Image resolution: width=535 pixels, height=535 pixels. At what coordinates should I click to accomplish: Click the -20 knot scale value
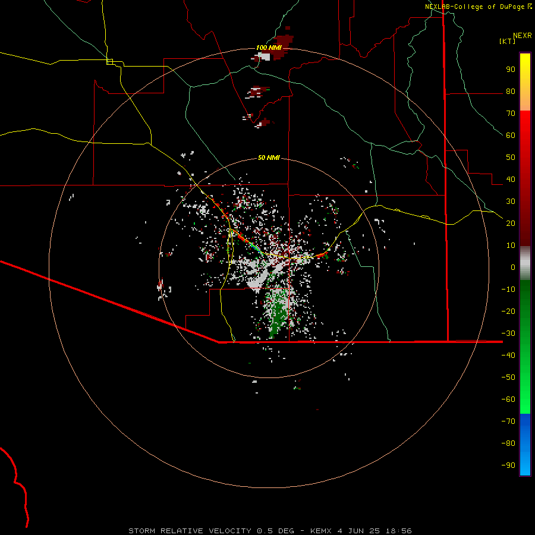tap(508, 311)
